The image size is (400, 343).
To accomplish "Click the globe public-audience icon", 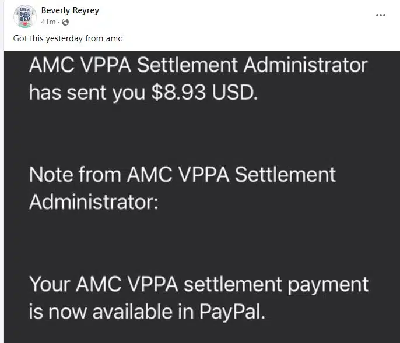I will 64,22.
